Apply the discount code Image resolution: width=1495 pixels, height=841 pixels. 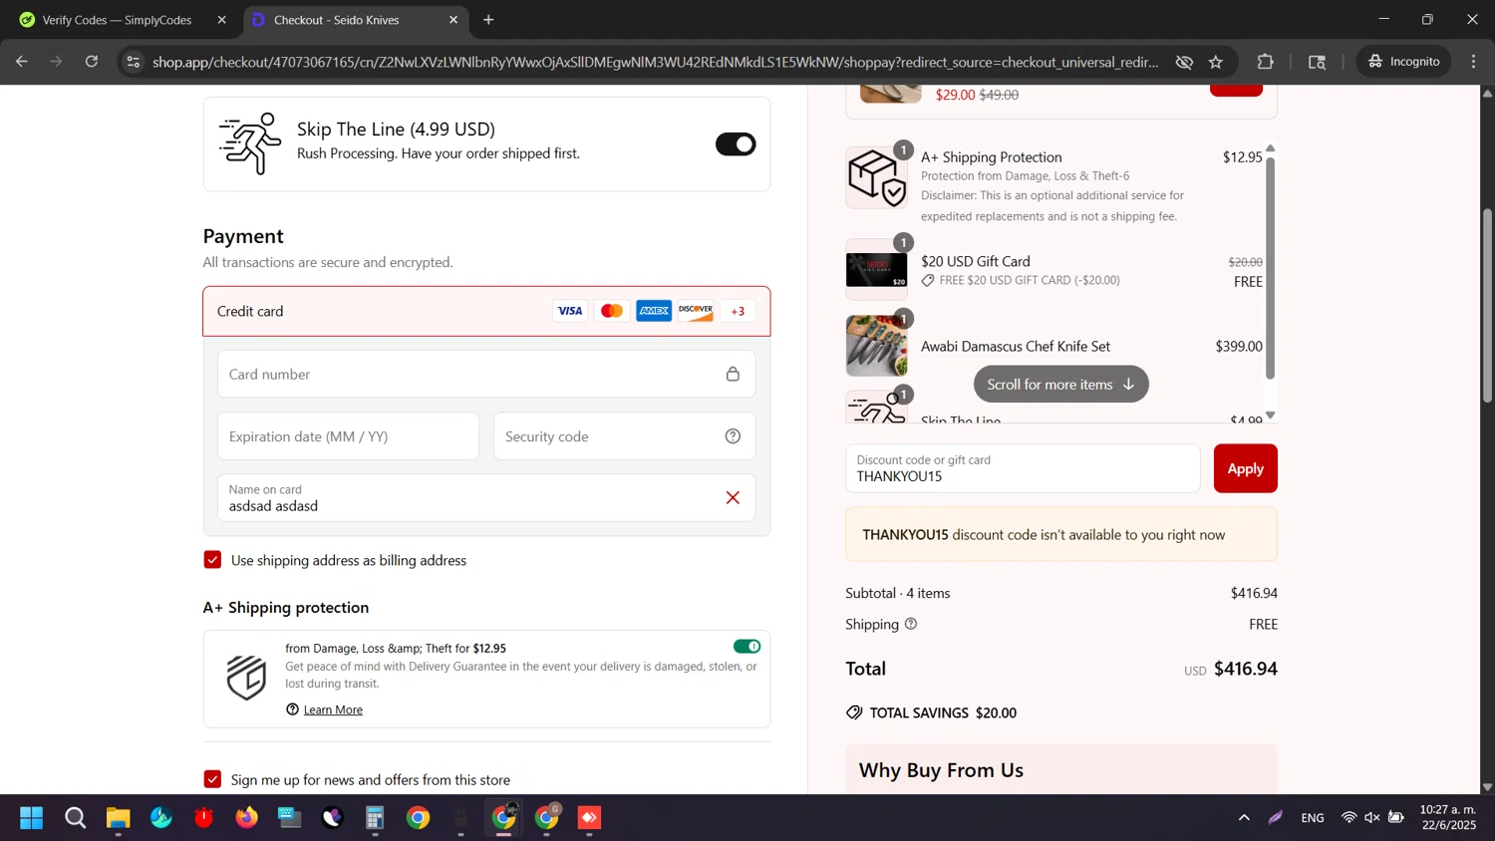tap(1245, 468)
